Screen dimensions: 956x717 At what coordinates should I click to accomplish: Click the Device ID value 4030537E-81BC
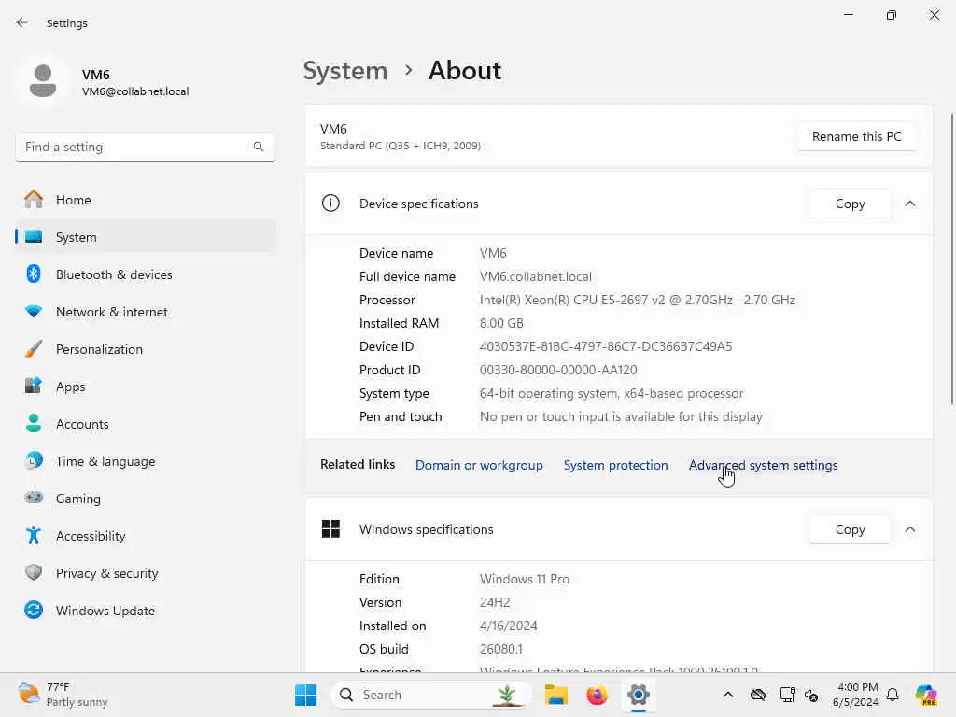coord(605,346)
